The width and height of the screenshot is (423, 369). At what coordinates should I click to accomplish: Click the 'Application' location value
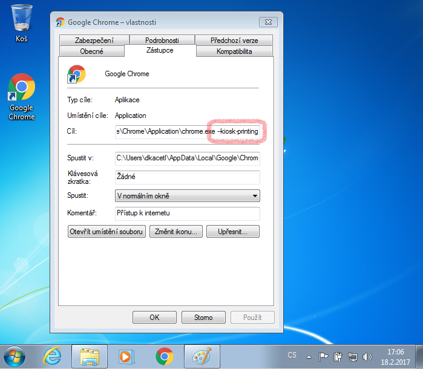pyautogui.click(x=131, y=116)
